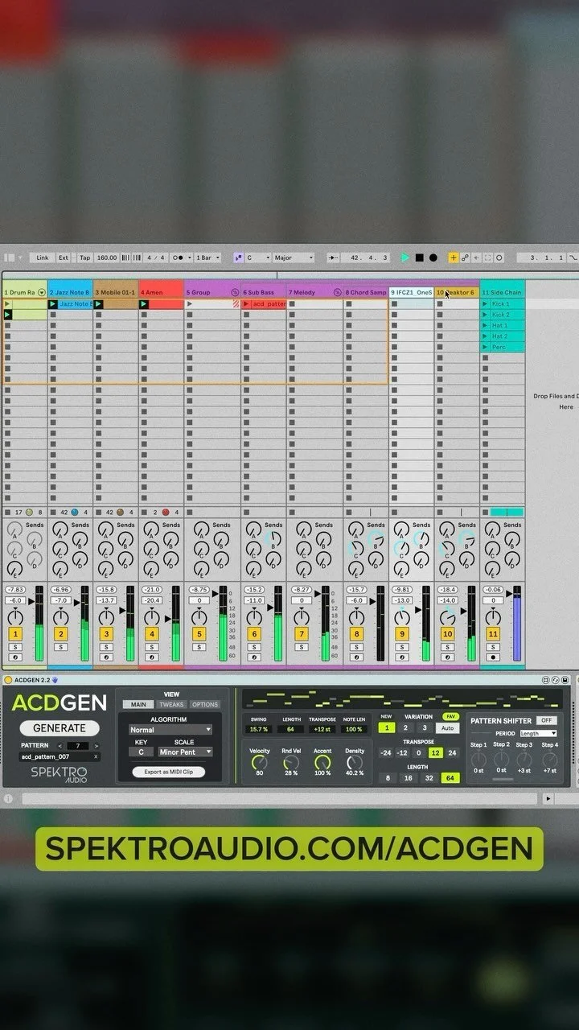579x1030 pixels.
Task: Switch to the TWEAKS view tab
Action: 171,704
